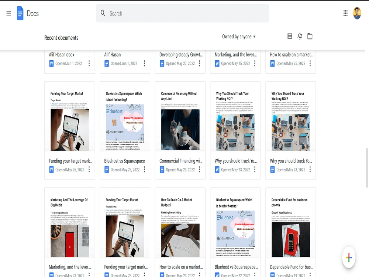Click Word icon of Funding target market May 25
This screenshot has height=277, width=369.
coord(51,170)
